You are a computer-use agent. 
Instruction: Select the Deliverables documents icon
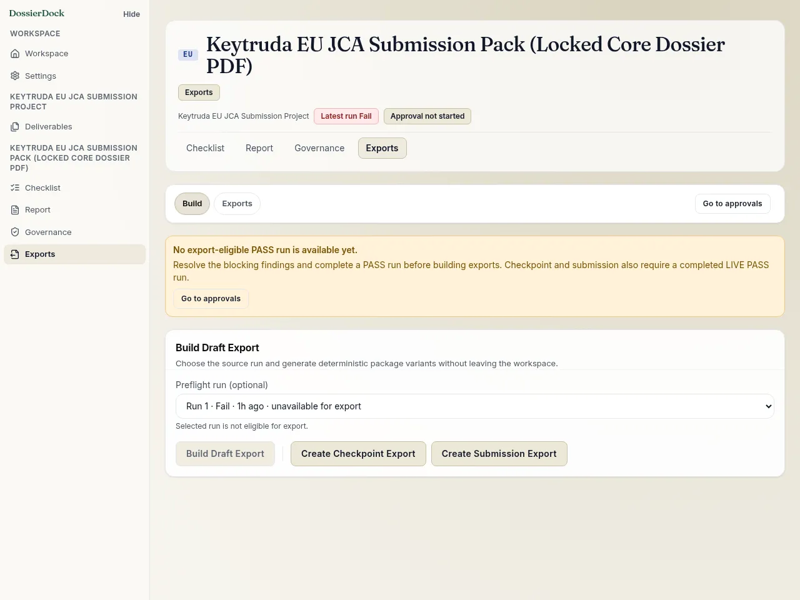click(x=15, y=127)
